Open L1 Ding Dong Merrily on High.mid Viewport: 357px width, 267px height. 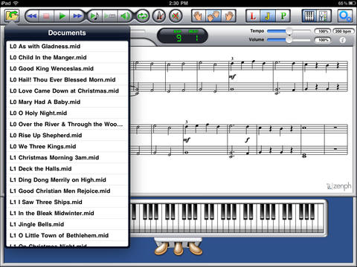pos(67,179)
